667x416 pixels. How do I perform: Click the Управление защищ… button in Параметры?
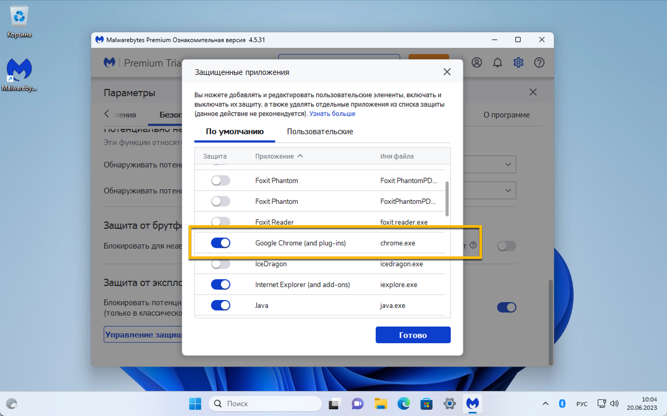pyautogui.click(x=143, y=335)
